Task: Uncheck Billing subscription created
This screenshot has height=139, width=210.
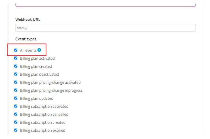Action: pyautogui.click(x=16, y=122)
